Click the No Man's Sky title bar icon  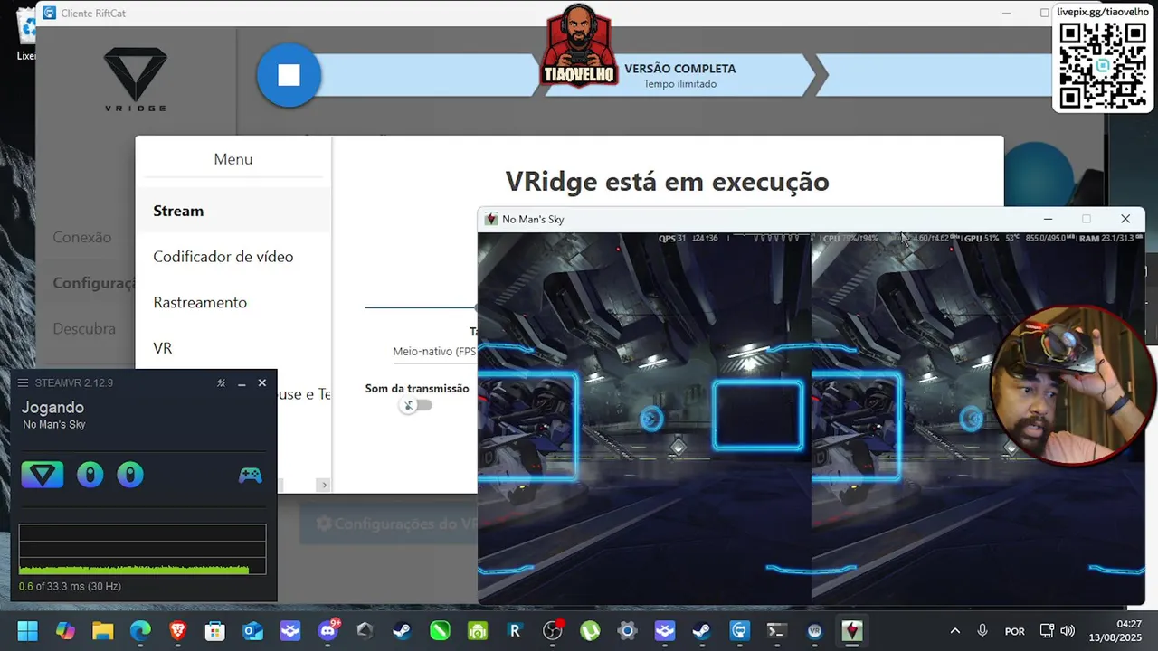pyautogui.click(x=491, y=219)
